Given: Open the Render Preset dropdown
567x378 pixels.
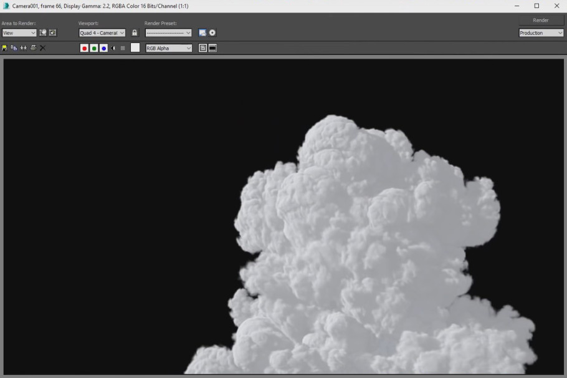Looking at the screenshot, I should point(168,33).
